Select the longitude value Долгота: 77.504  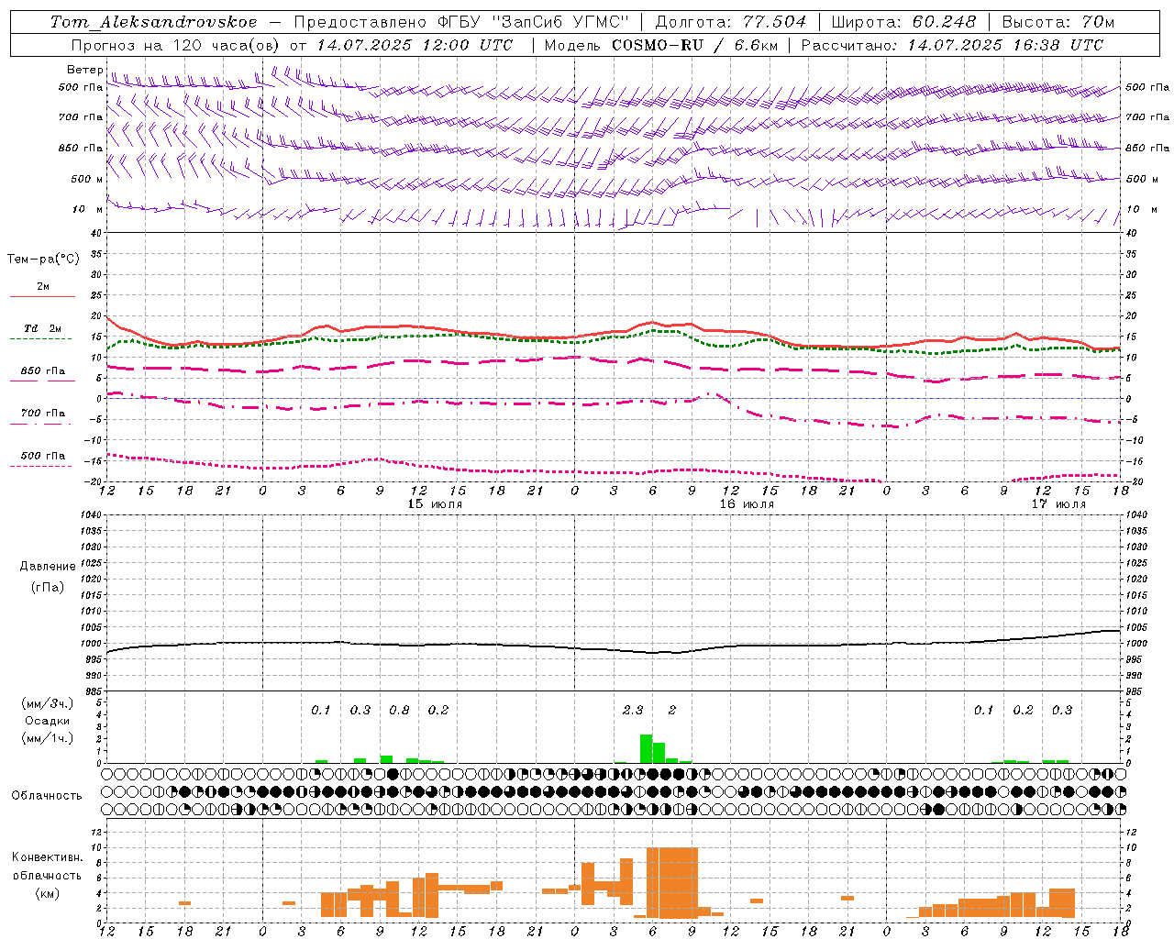point(731,22)
